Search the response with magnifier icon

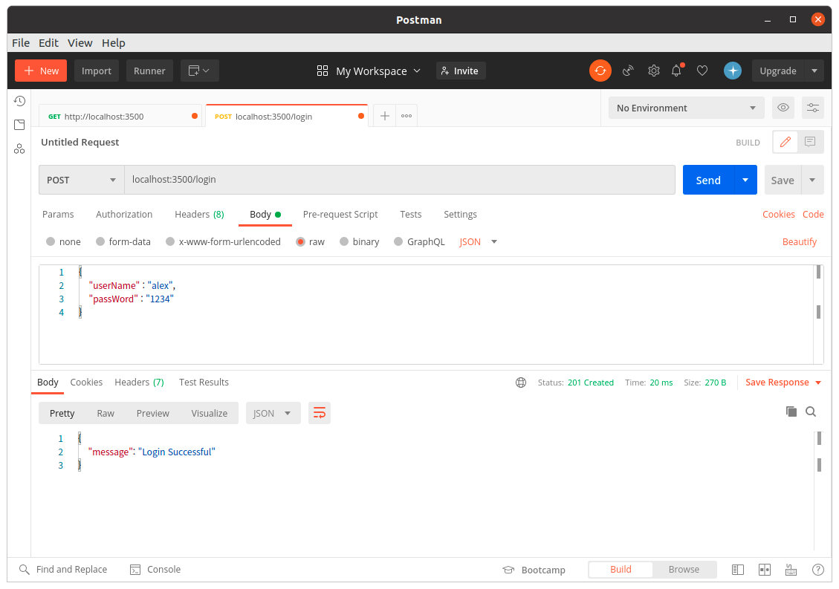point(811,411)
